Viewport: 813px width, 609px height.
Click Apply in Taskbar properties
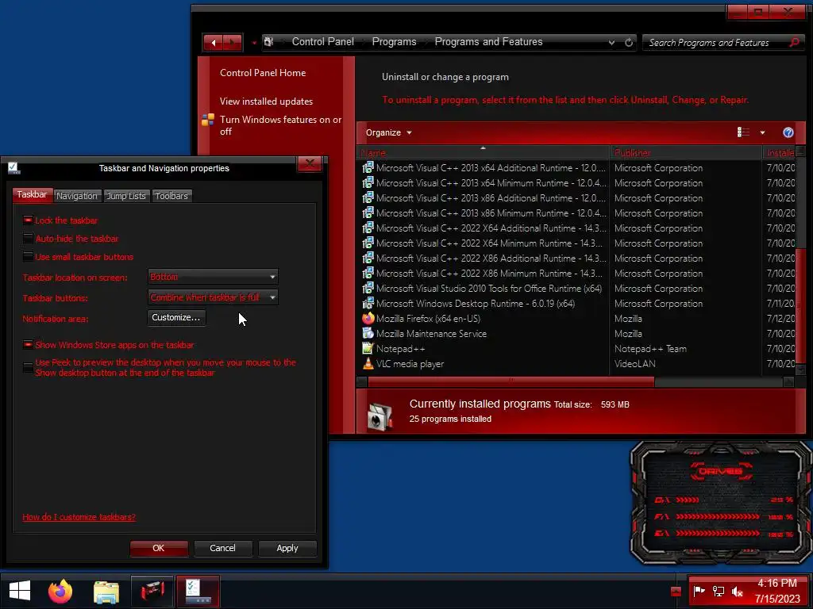(x=287, y=548)
